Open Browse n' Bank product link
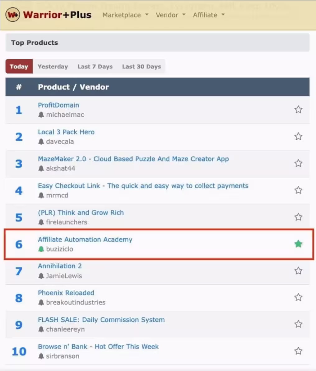This screenshot has width=316, height=371. 98,347
